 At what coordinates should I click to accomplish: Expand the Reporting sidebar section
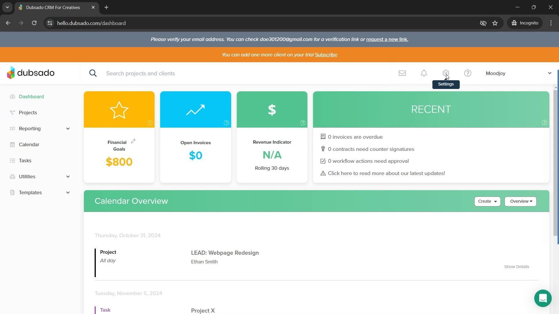[x=68, y=129]
